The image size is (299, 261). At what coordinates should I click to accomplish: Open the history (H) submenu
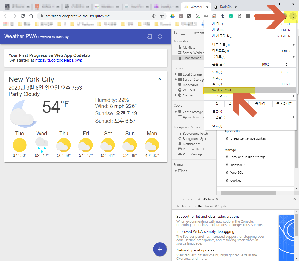pyautogui.click(x=250, y=45)
